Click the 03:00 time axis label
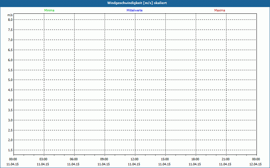Screen dimensions: 270x168 coord(44,159)
